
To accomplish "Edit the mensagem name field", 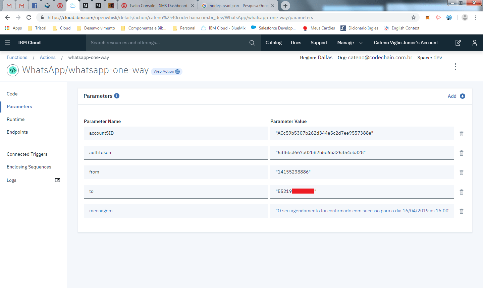I will click(176, 211).
